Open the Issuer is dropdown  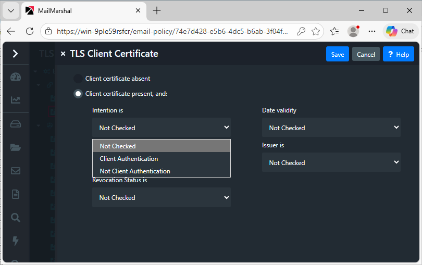(x=331, y=162)
